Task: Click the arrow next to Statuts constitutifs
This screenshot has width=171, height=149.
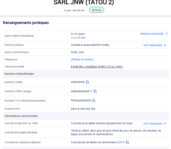Action: click(x=167, y=34)
